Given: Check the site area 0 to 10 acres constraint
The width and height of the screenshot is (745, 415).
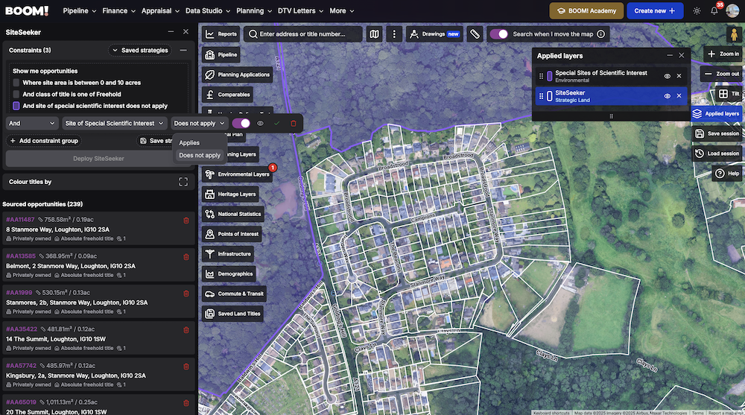Looking at the screenshot, I should click(x=16, y=83).
